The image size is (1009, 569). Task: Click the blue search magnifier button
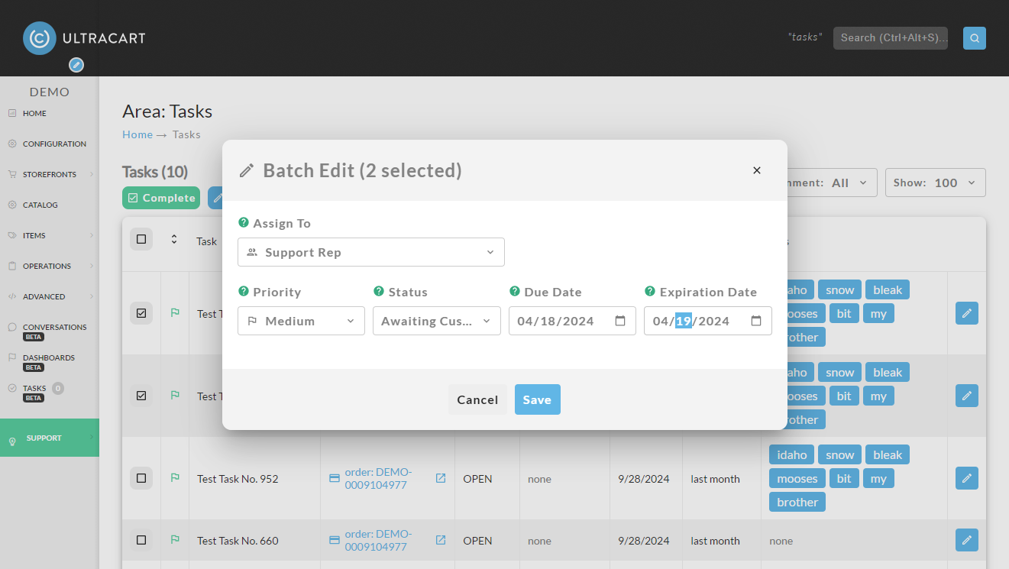[x=974, y=38]
